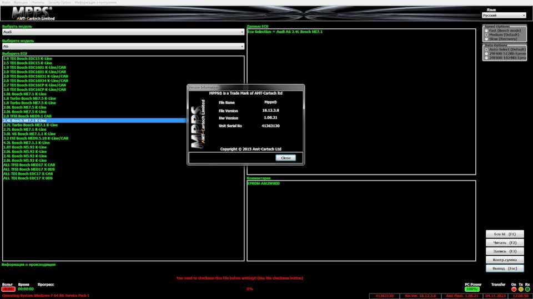Select Fast (Bench mode) speed option

coord(486,30)
